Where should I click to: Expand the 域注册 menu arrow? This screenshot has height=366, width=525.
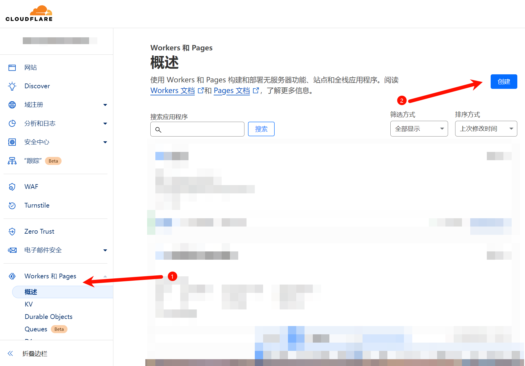(x=105, y=105)
